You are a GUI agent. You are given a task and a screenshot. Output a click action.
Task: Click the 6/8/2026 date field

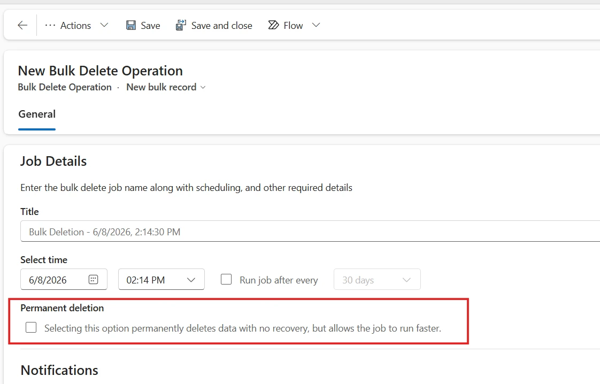click(x=64, y=280)
